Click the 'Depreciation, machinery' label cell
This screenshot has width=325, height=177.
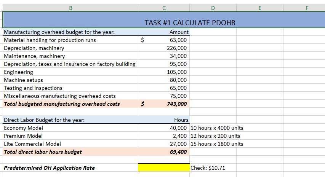pyautogui.click(x=70, y=48)
